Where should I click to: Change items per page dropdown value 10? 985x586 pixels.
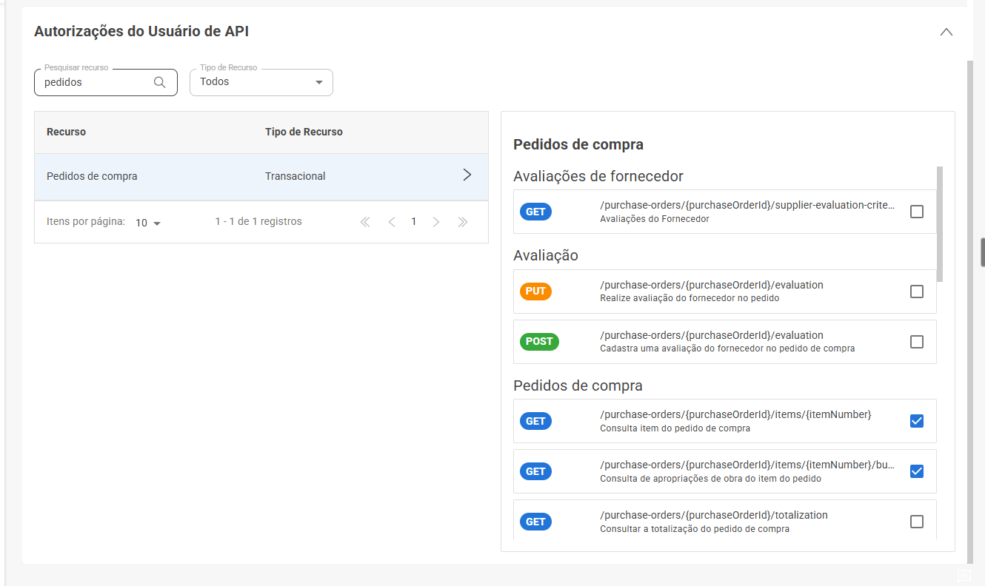click(148, 223)
